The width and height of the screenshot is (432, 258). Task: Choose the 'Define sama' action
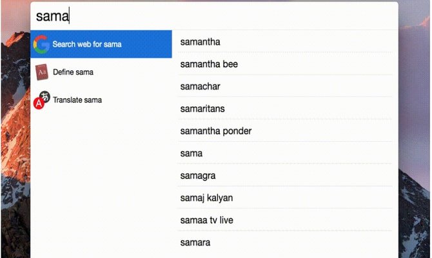coord(101,72)
